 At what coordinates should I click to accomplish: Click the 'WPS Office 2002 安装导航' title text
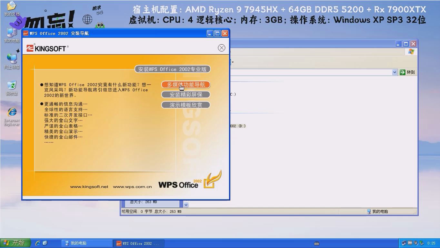59,33
